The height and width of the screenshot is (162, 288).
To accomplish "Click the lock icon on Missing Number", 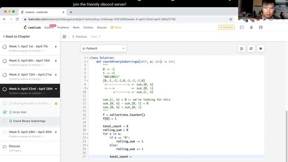I will tap(56, 103).
